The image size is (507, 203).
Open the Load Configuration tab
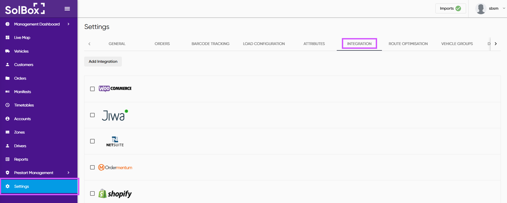tap(264, 44)
